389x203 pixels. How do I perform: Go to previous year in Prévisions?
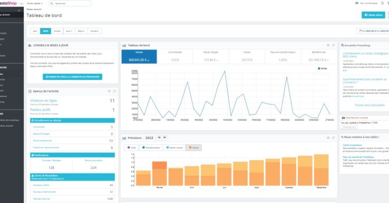pyautogui.click(x=159, y=138)
